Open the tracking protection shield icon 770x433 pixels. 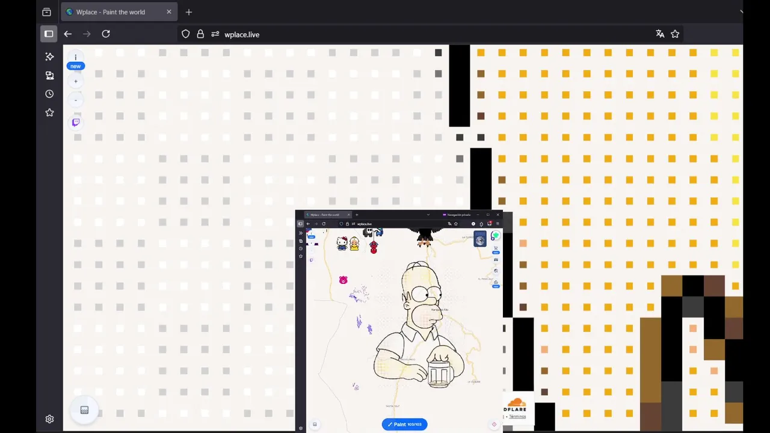click(186, 34)
